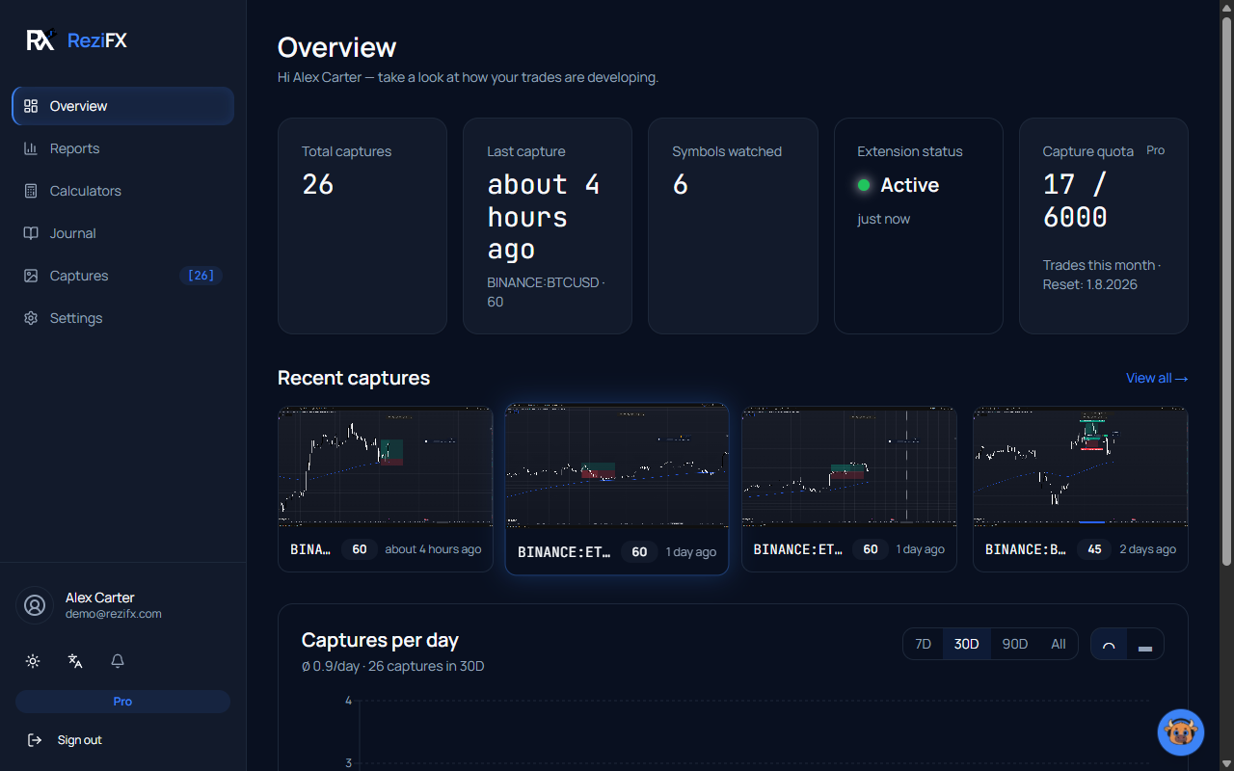
Task: Click the Captures per day heading
Action: pyautogui.click(x=380, y=640)
